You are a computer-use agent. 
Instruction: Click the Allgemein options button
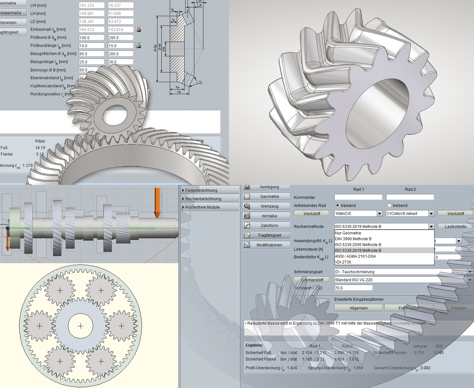[358, 308]
